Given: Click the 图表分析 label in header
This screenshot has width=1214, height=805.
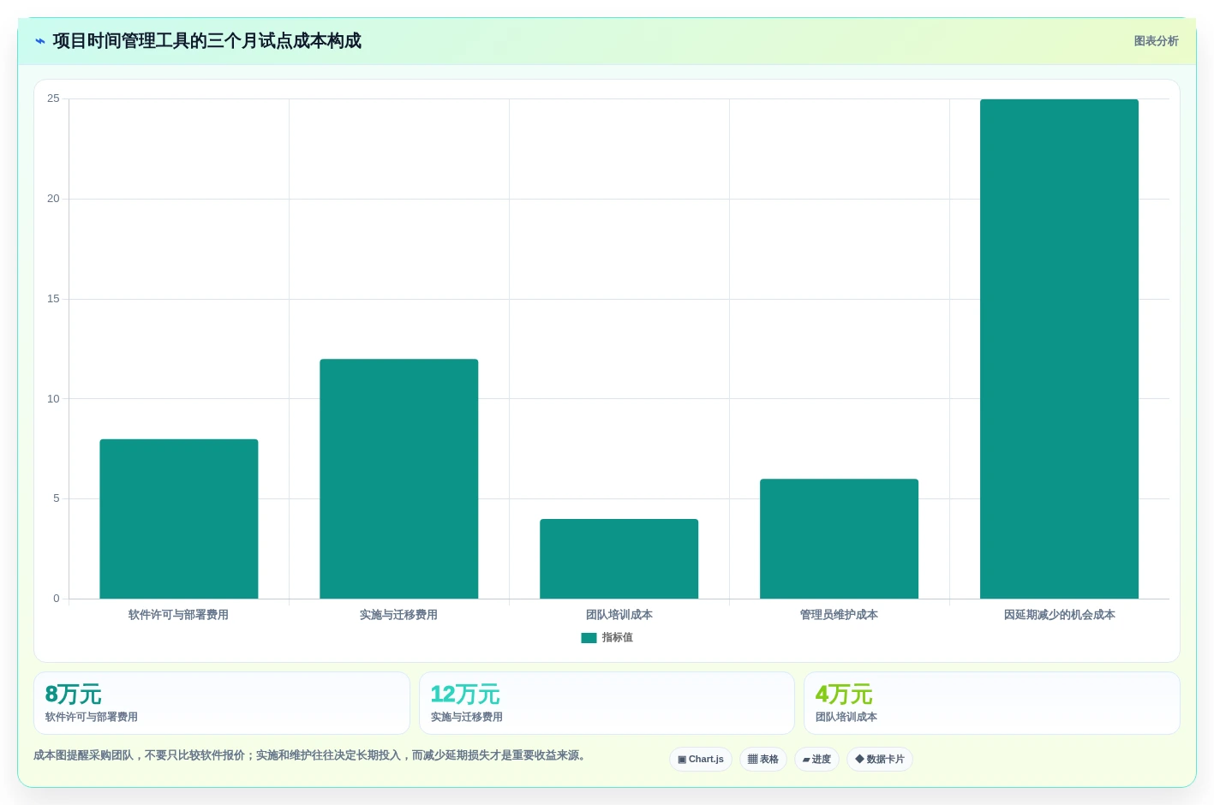Looking at the screenshot, I should tap(1156, 41).
